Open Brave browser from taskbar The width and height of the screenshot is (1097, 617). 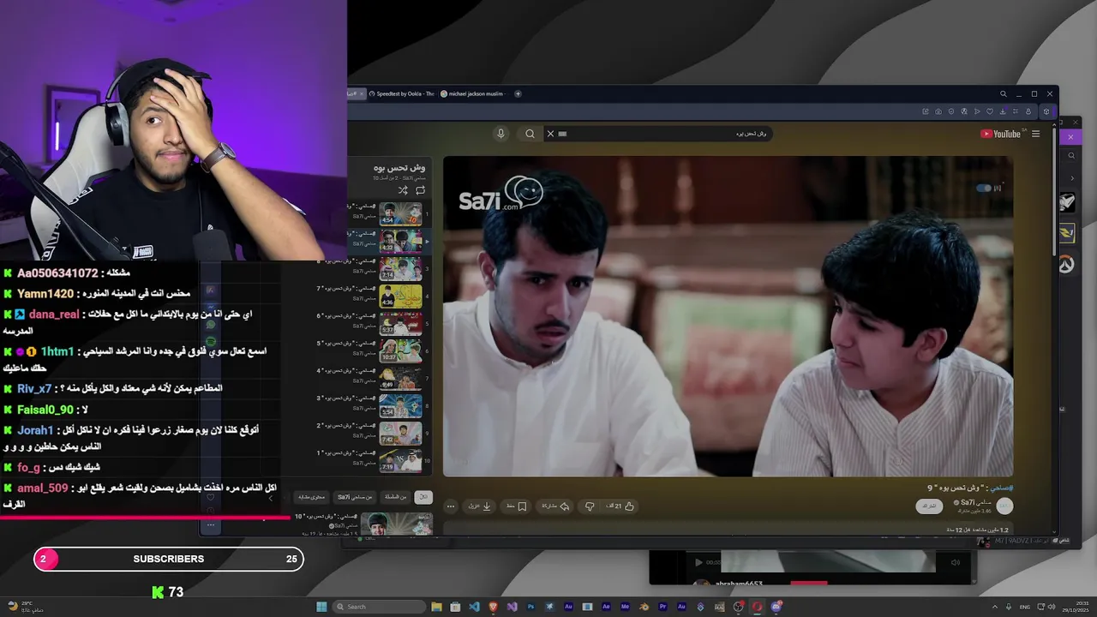coord(493,607)
